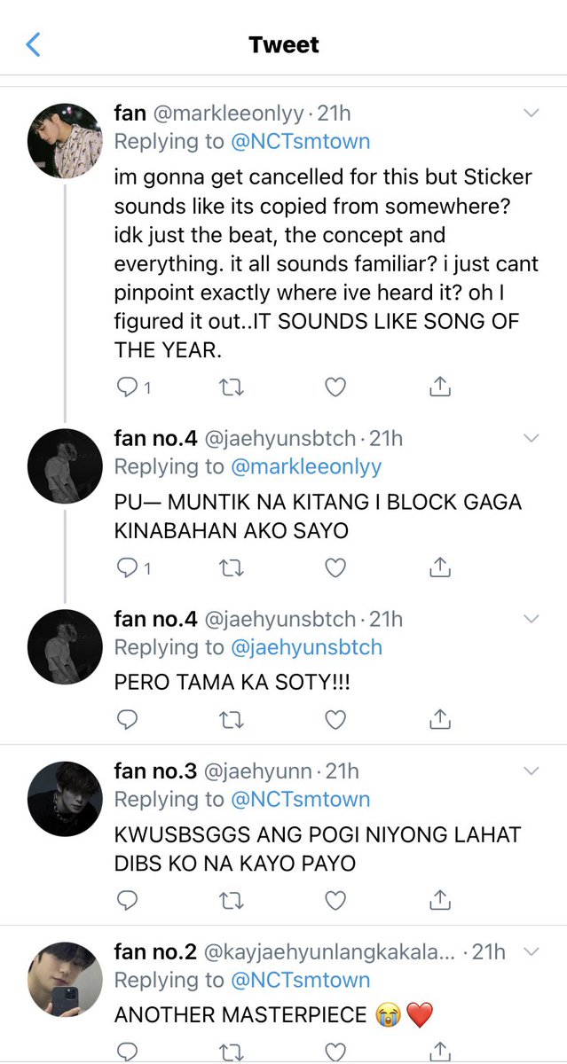
Task: Share the ANG POGI NIYONG LAHAT tweet
Action: click(x=439, y=900)
